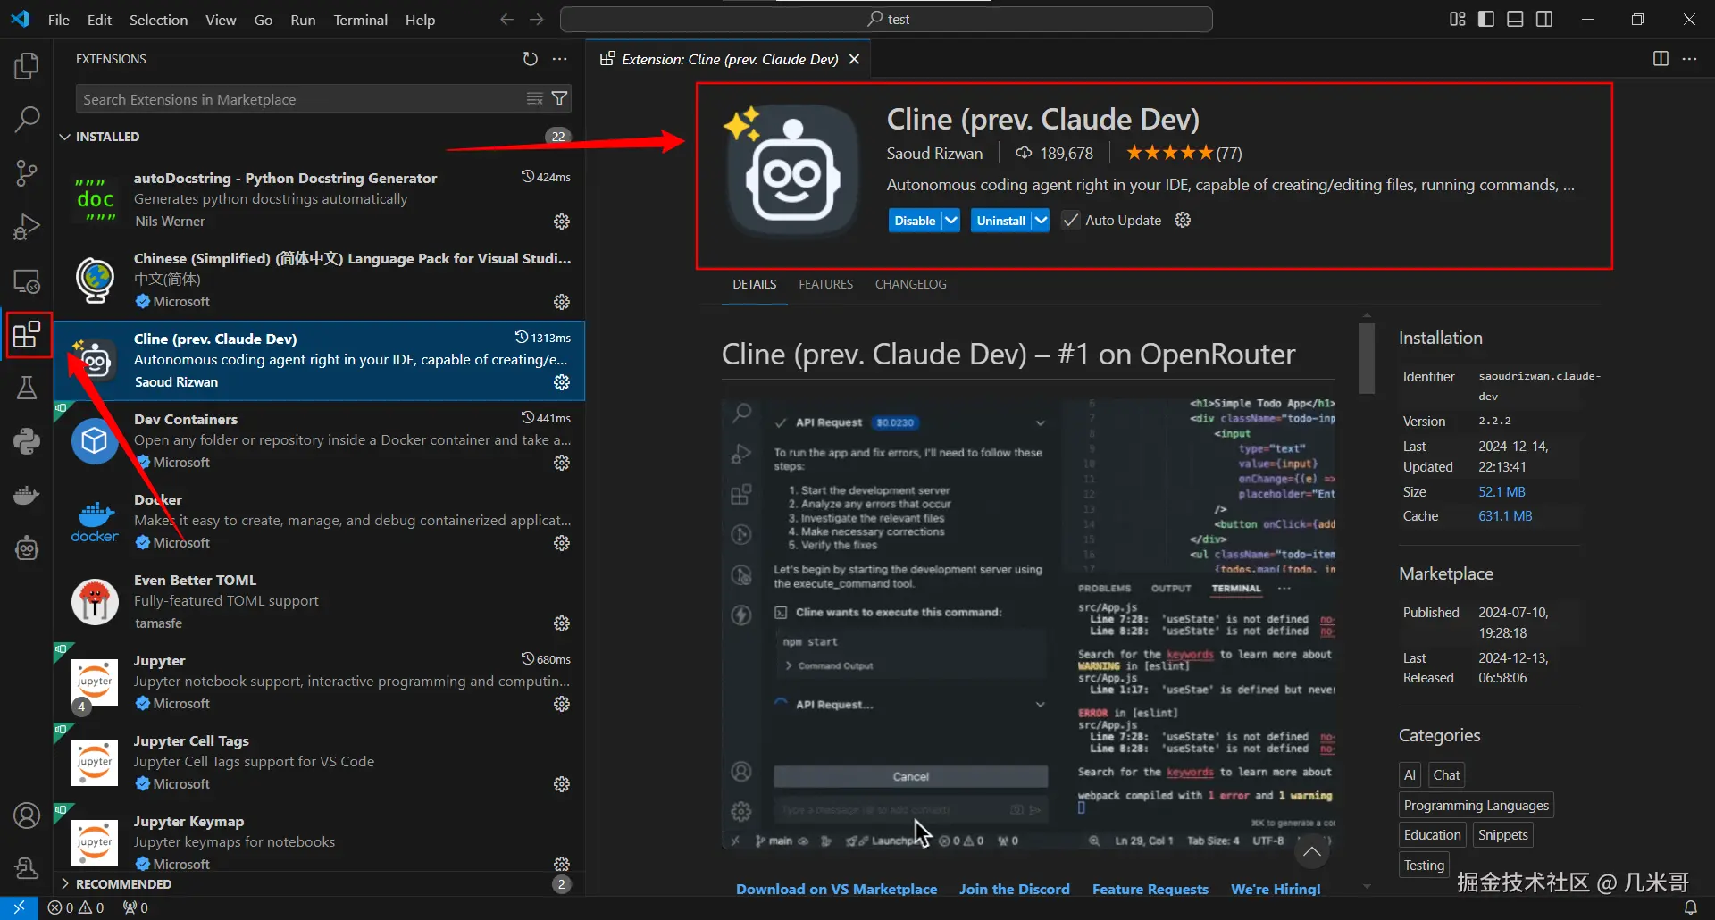The width and height of the screenshot is (1715, 920).
Task: Toggle the Auto Update checkbox
Action: (1070, 220)
